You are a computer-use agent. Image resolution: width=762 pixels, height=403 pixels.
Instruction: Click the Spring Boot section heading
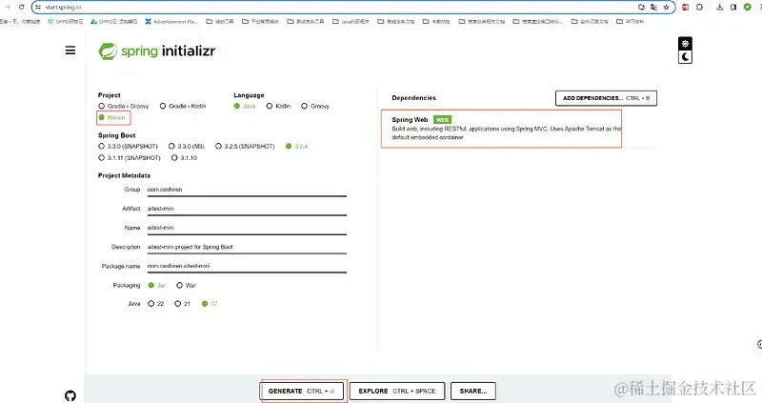click(116, 135)
